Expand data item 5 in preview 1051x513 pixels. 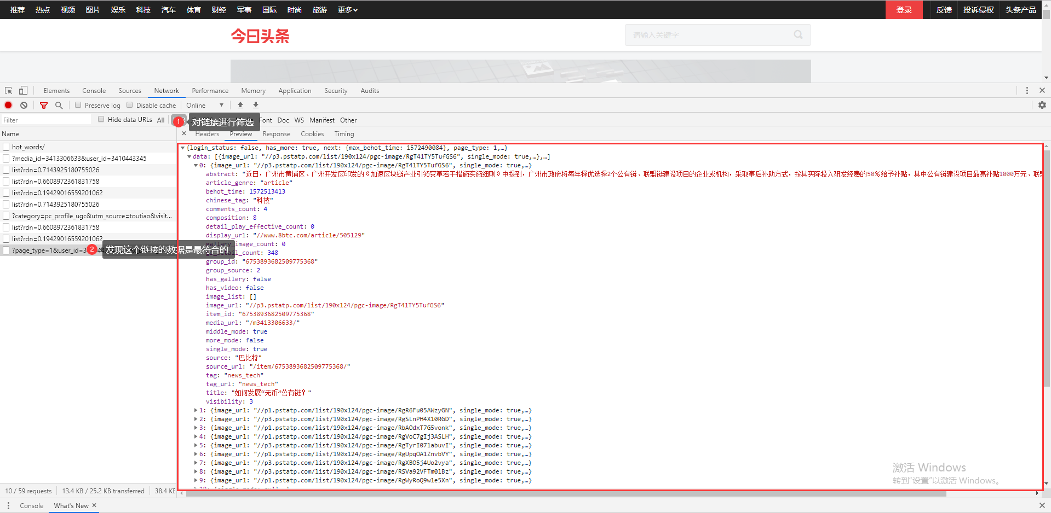pyautogui.click(x=196, y=445)
